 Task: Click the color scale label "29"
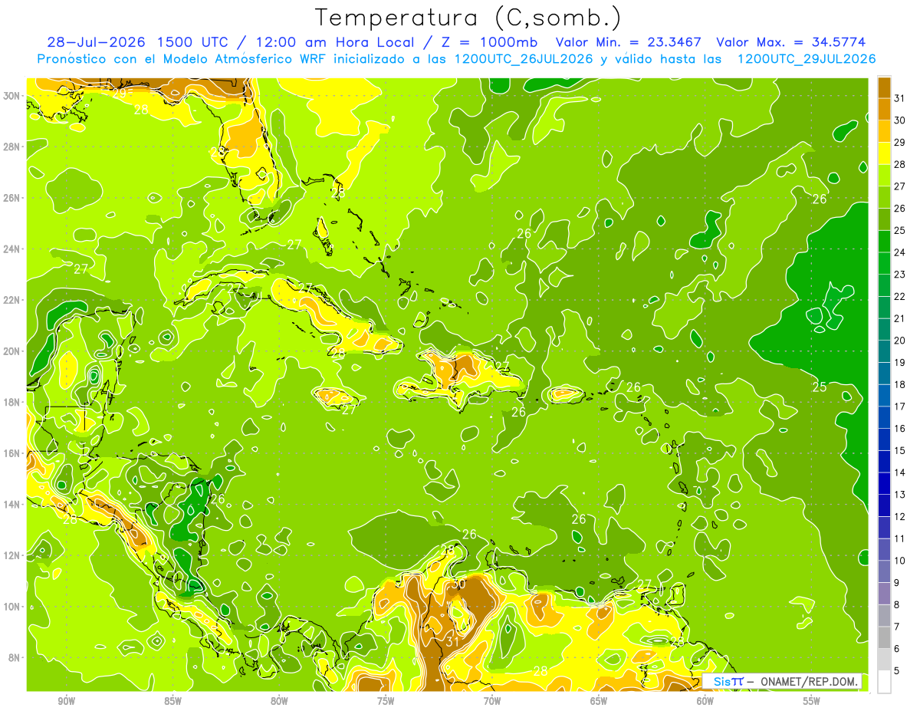coord(900,143)
